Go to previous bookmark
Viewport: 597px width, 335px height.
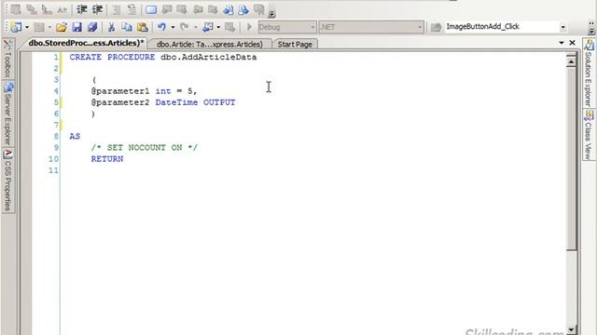click(167, 9)
